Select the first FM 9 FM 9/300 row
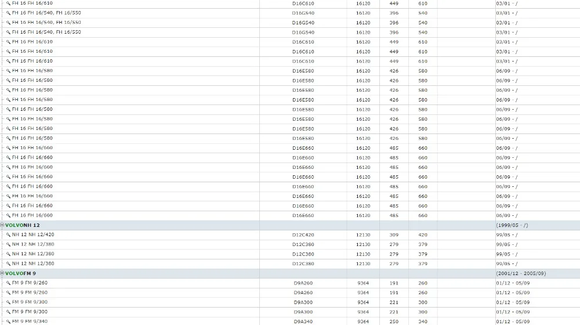This screenshot has width=580, height=325. [290, 302]
